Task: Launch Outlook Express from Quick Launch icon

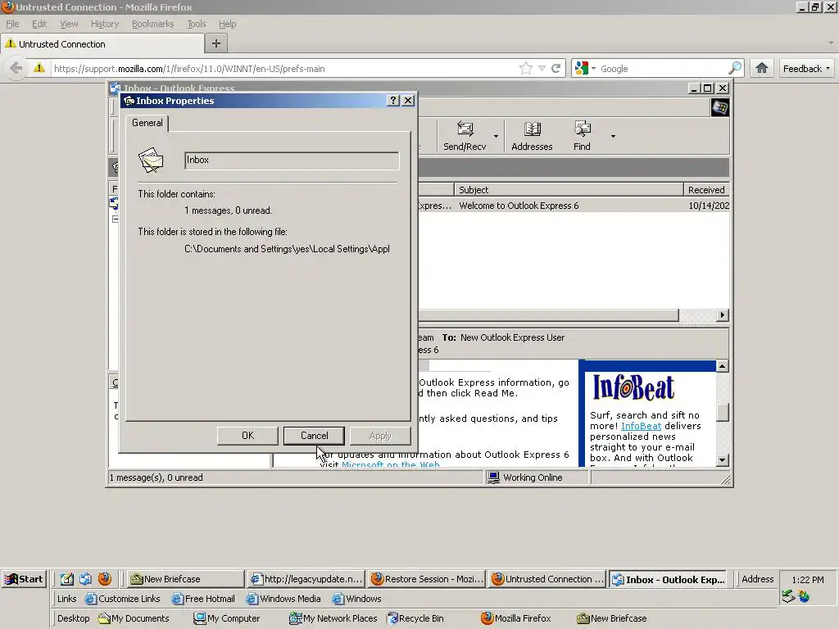Action: 85,579
